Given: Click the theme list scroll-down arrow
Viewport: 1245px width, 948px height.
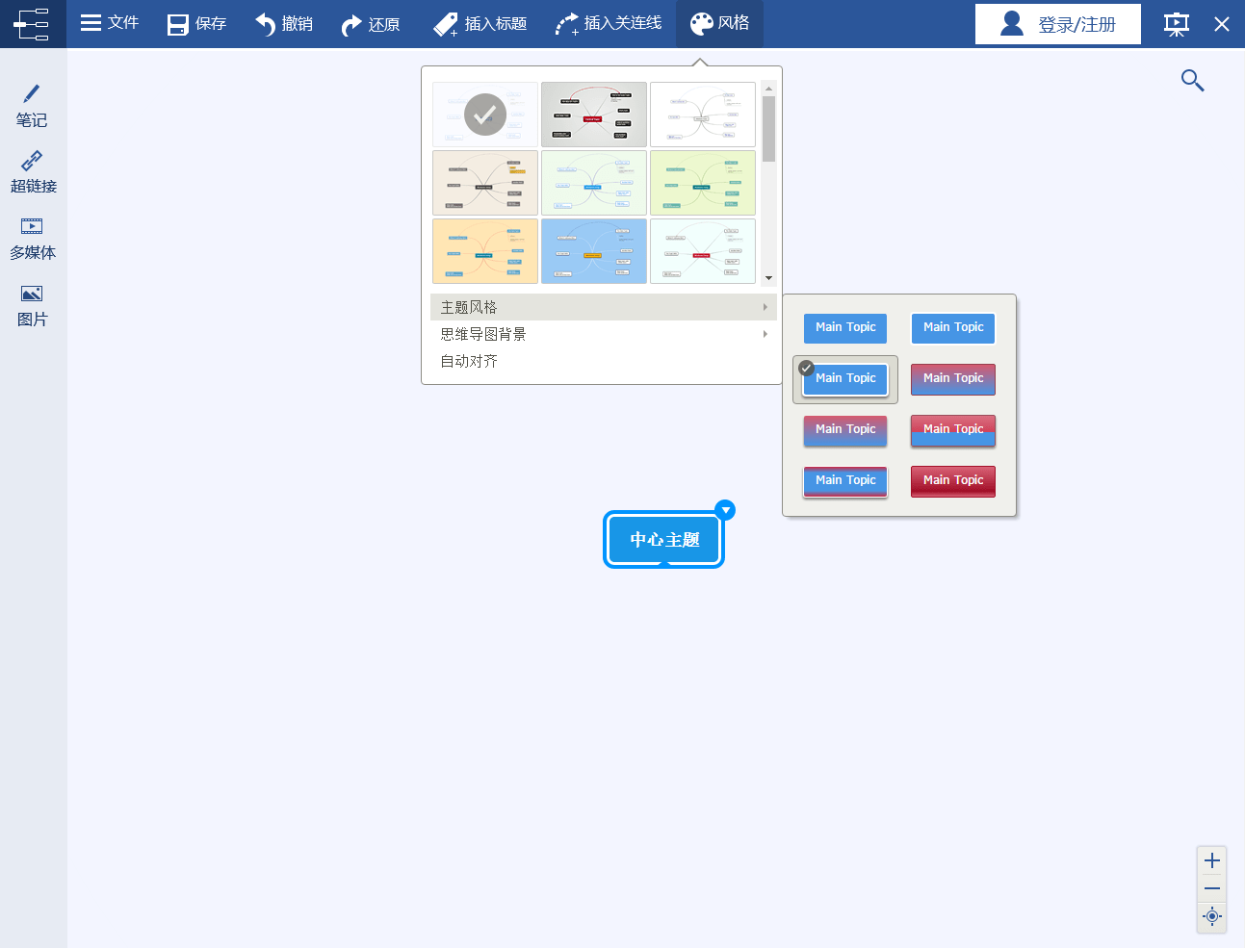Looking at the screenshot, I should (768, 278).
